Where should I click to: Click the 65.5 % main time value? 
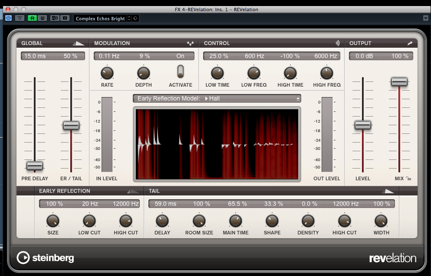pyautogui.click(x=237, y=204)
